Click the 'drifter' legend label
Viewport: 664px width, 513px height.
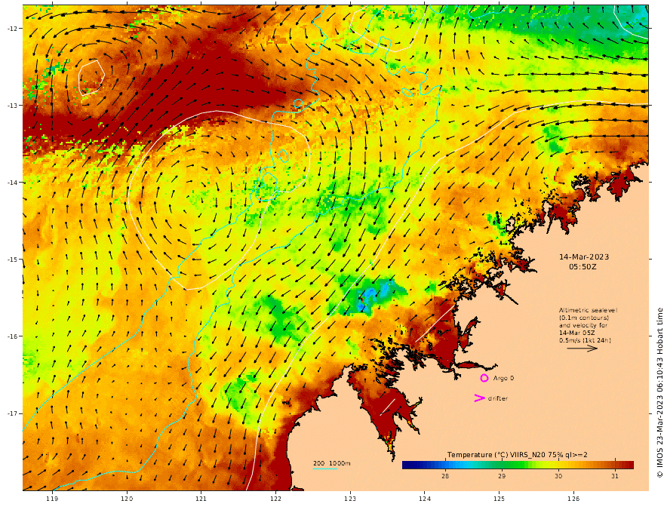(x=497, y=398)
